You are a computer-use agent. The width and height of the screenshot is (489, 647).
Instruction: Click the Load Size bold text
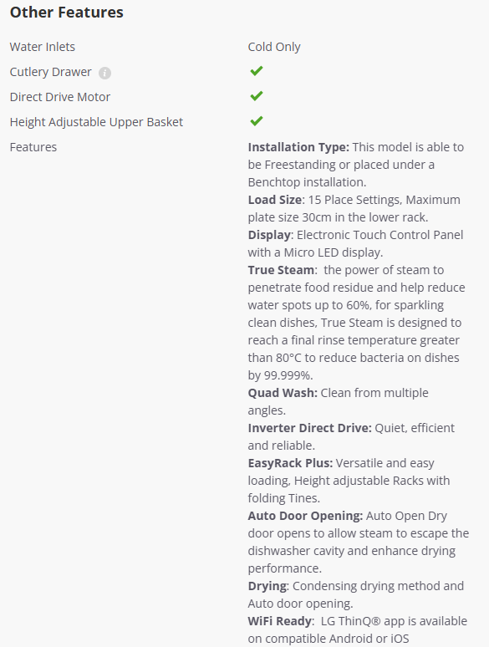pos(274,200)
